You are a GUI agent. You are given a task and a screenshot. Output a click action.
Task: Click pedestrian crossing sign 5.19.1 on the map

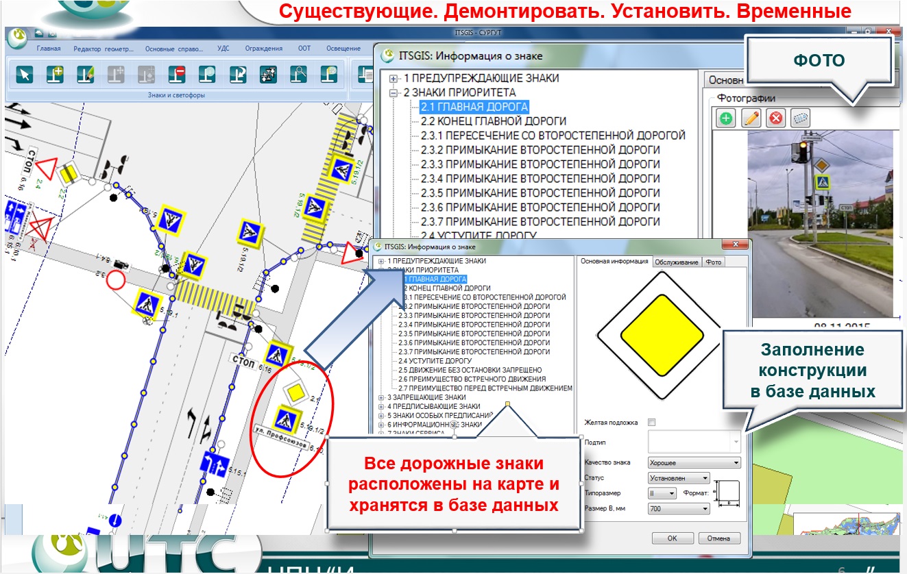147,303
